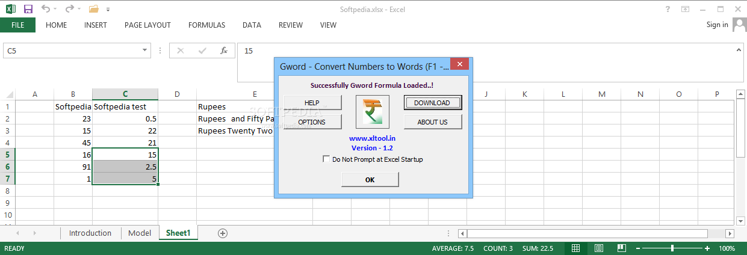Click Sign in link
This screenshot has height=255, width=747.
717,25
